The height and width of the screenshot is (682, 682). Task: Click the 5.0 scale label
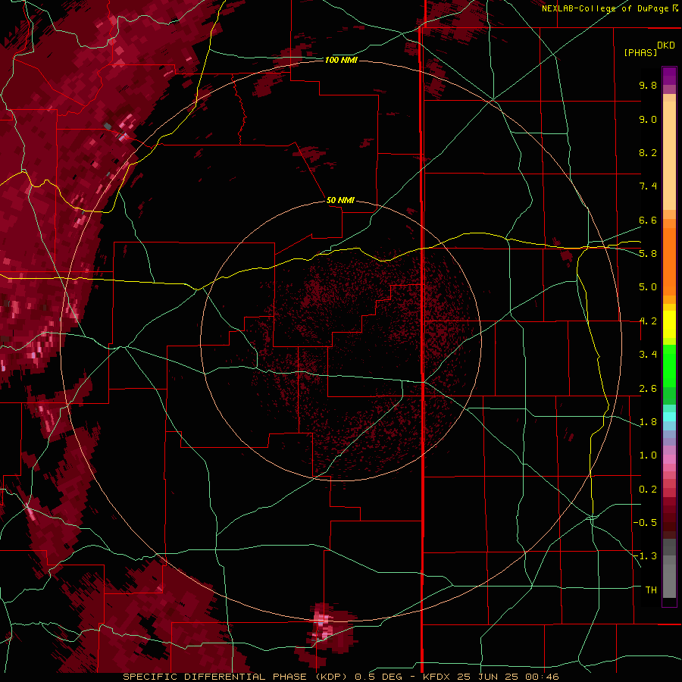point(648,287)
